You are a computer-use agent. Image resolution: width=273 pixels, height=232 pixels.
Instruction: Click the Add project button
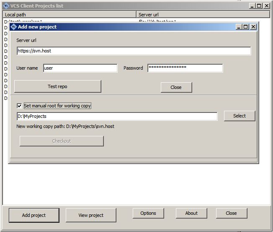34,215
